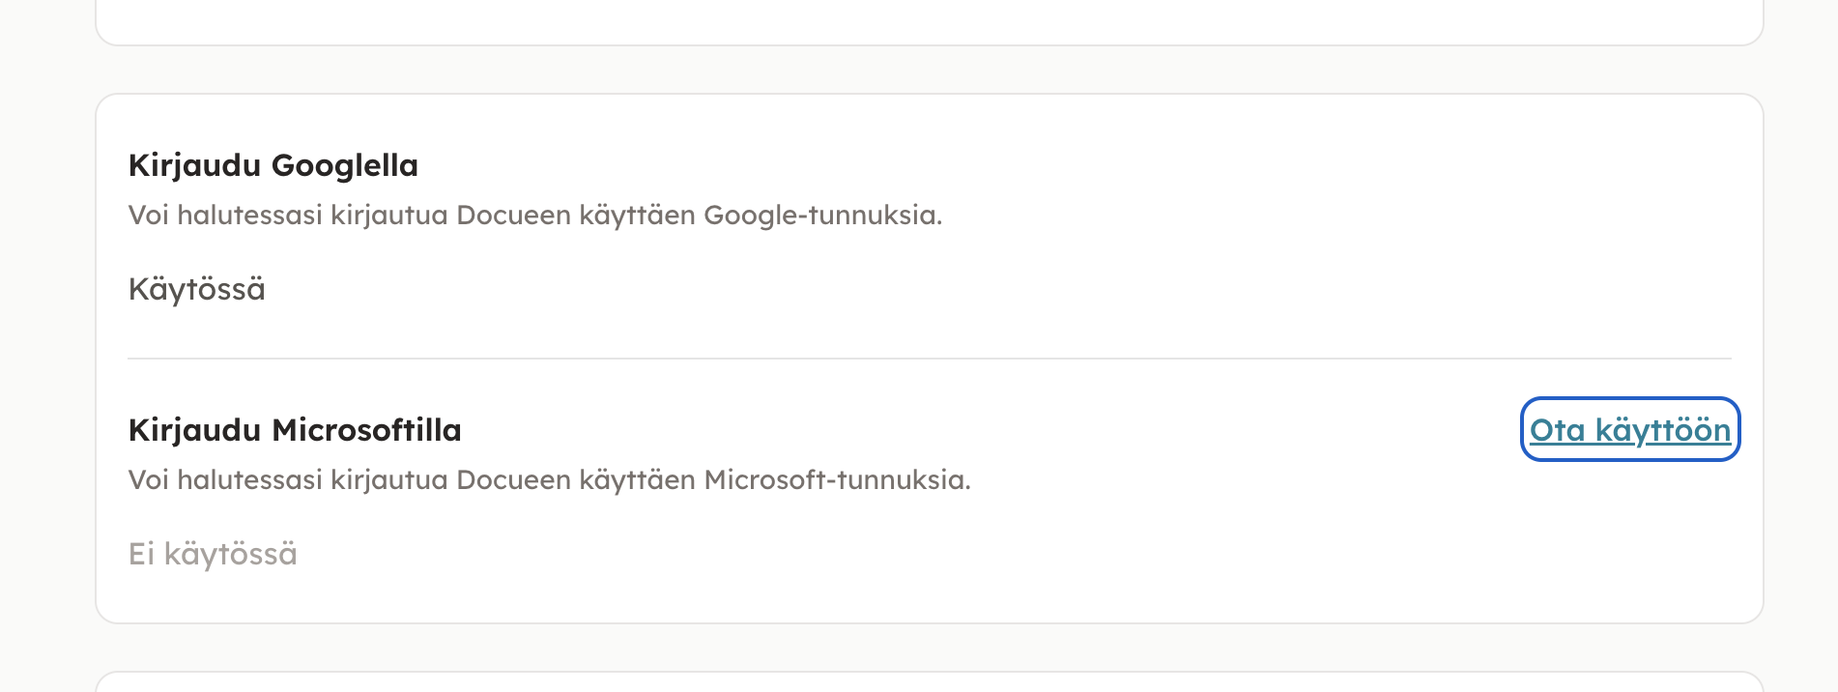This screenshot has width=1838, height=692.
Task: Enable Microsoft sign-in via Ota käyttöön
Action: coord(1629,430)
